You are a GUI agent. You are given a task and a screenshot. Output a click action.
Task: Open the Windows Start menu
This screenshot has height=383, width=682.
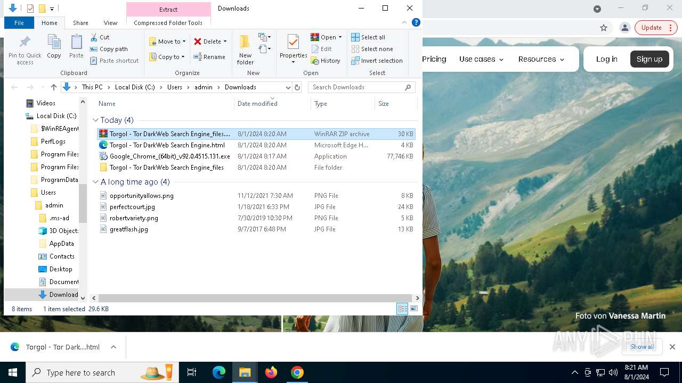tap(13, 372)
